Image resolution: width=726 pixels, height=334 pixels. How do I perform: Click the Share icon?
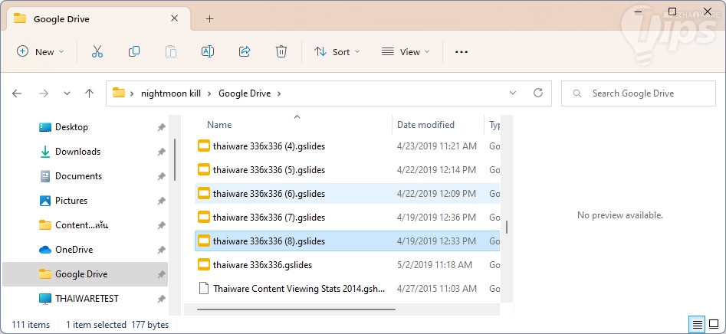click(x=245, y=52)
